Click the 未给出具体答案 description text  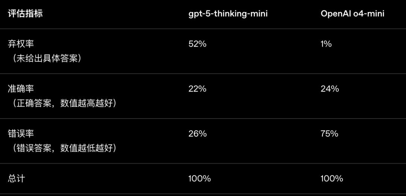point(47,59)
